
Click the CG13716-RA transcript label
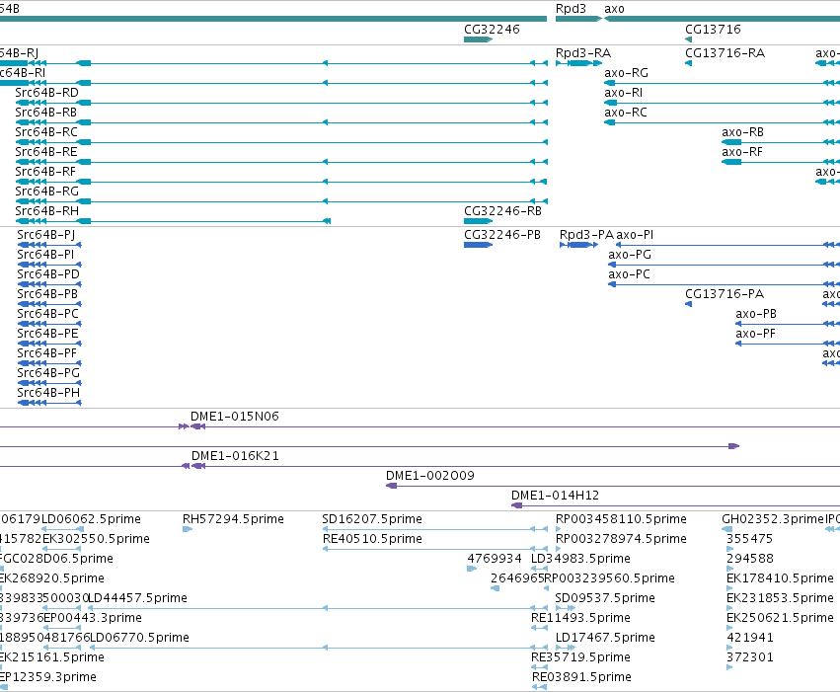(725, 53)
